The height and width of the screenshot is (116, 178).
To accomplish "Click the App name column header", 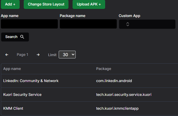I will tap(12, 69).
